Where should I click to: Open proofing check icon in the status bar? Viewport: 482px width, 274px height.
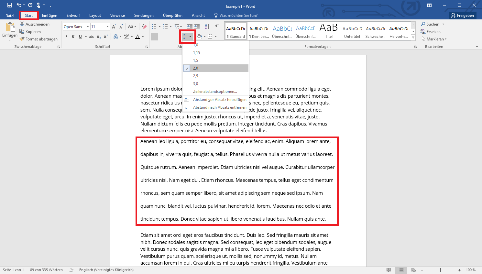[x=71, y=270]
